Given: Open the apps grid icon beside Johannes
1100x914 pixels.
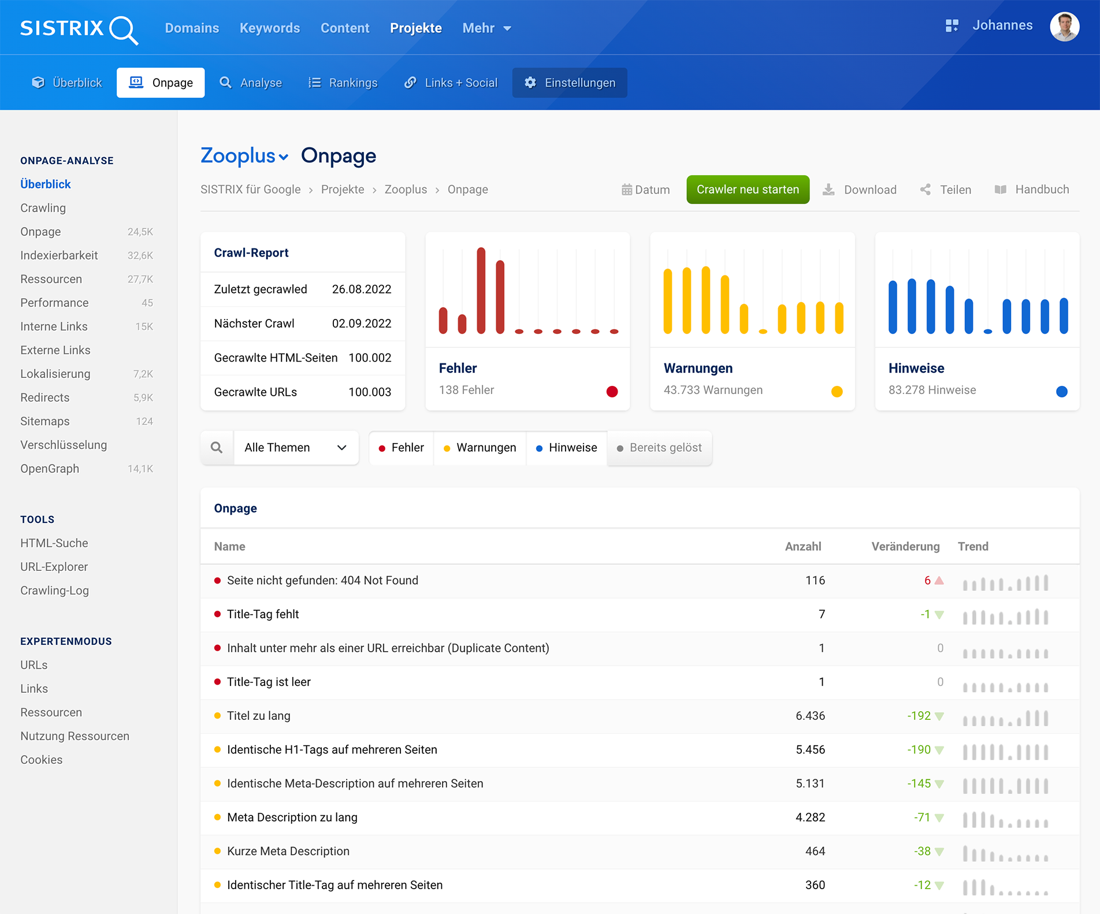Looking at the screenshot, I should 952,26.
